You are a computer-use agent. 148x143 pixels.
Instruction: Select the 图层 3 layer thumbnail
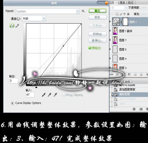[115, 67]
